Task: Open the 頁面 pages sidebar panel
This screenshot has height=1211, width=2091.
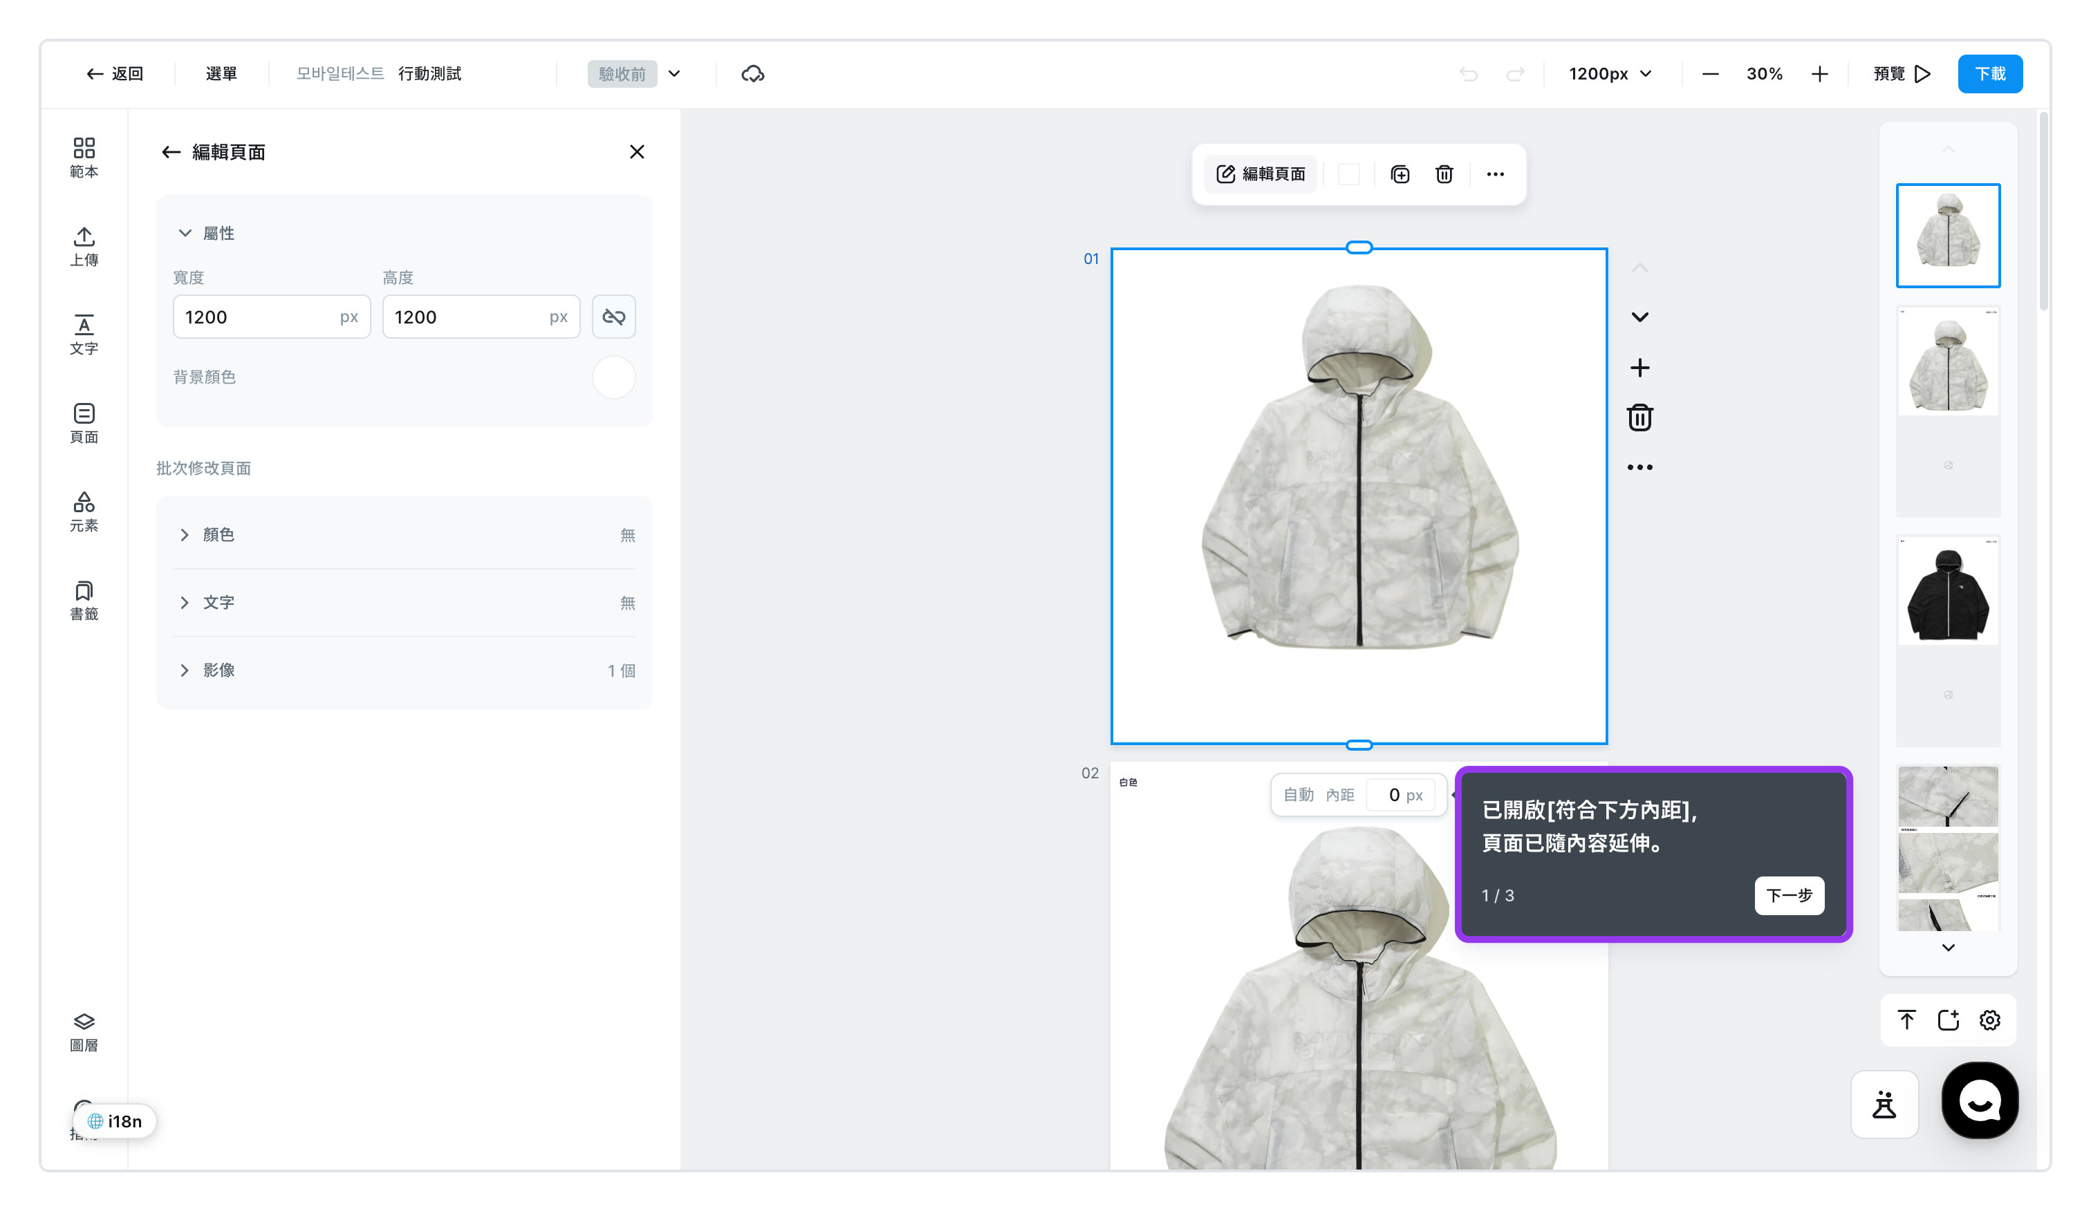Action: pos(84,423)
